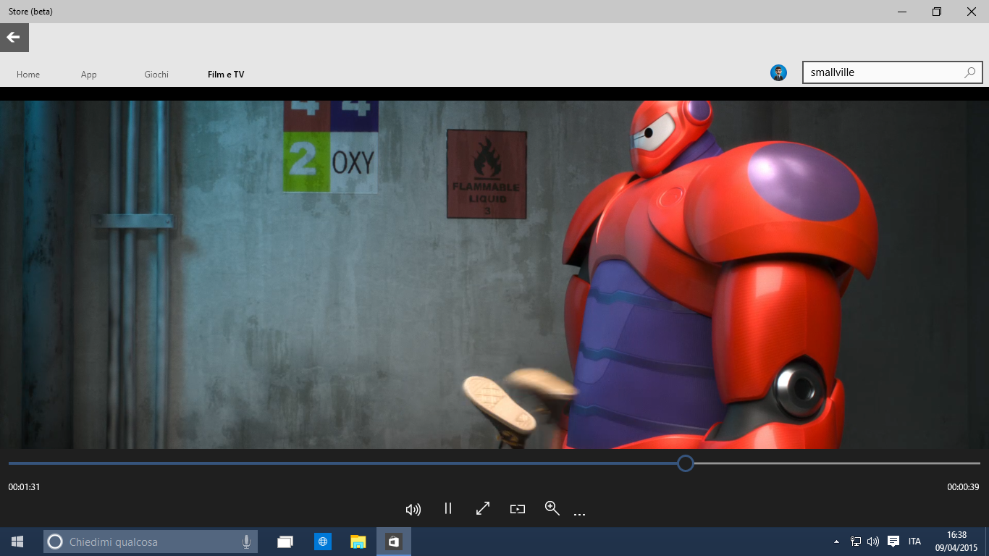Open the system volume tray icon
The height and width of the screenshot is (556, 989).
click(873, 542)
